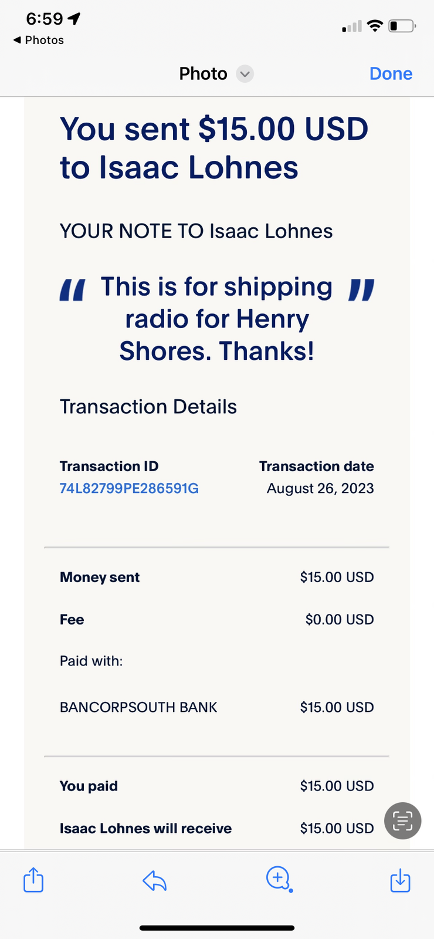The image size is (434, 939).
Task: Tap the reply arrow icon
Action: click(x=155, y=880)
